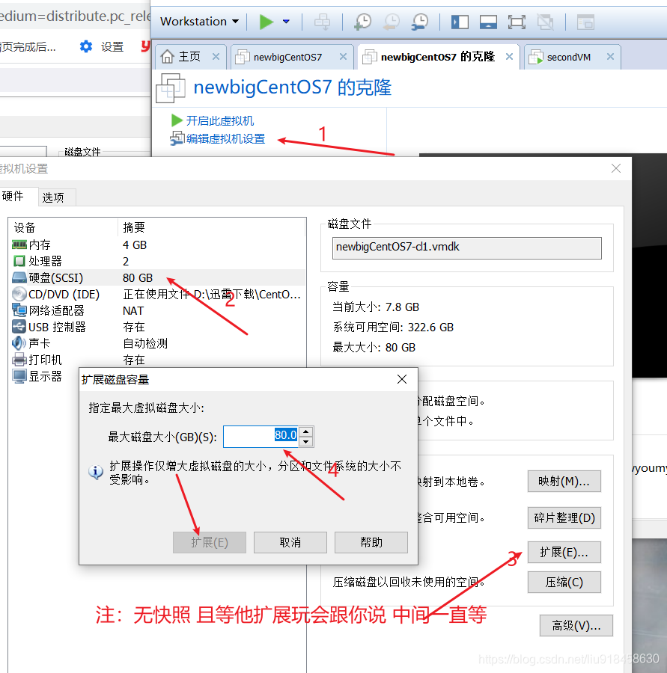Close the secondVM tab
Image resolution: width=667 pixels, height=673 pixels.
[610, 57]
